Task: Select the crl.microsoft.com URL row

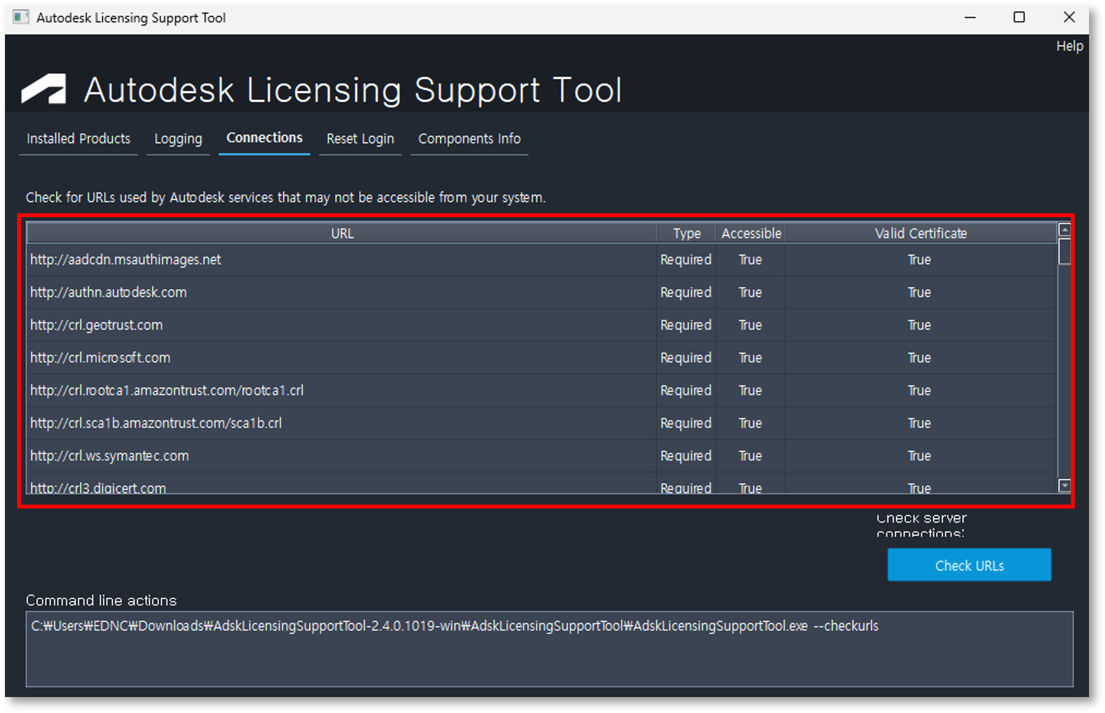Action: coord(541,358)
